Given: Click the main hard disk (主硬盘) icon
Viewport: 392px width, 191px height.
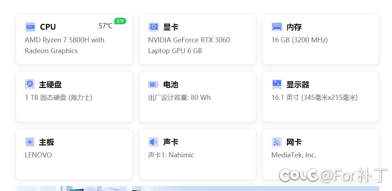Looking at the screenshot, I should pyautogui.click(x=30, y=84).
